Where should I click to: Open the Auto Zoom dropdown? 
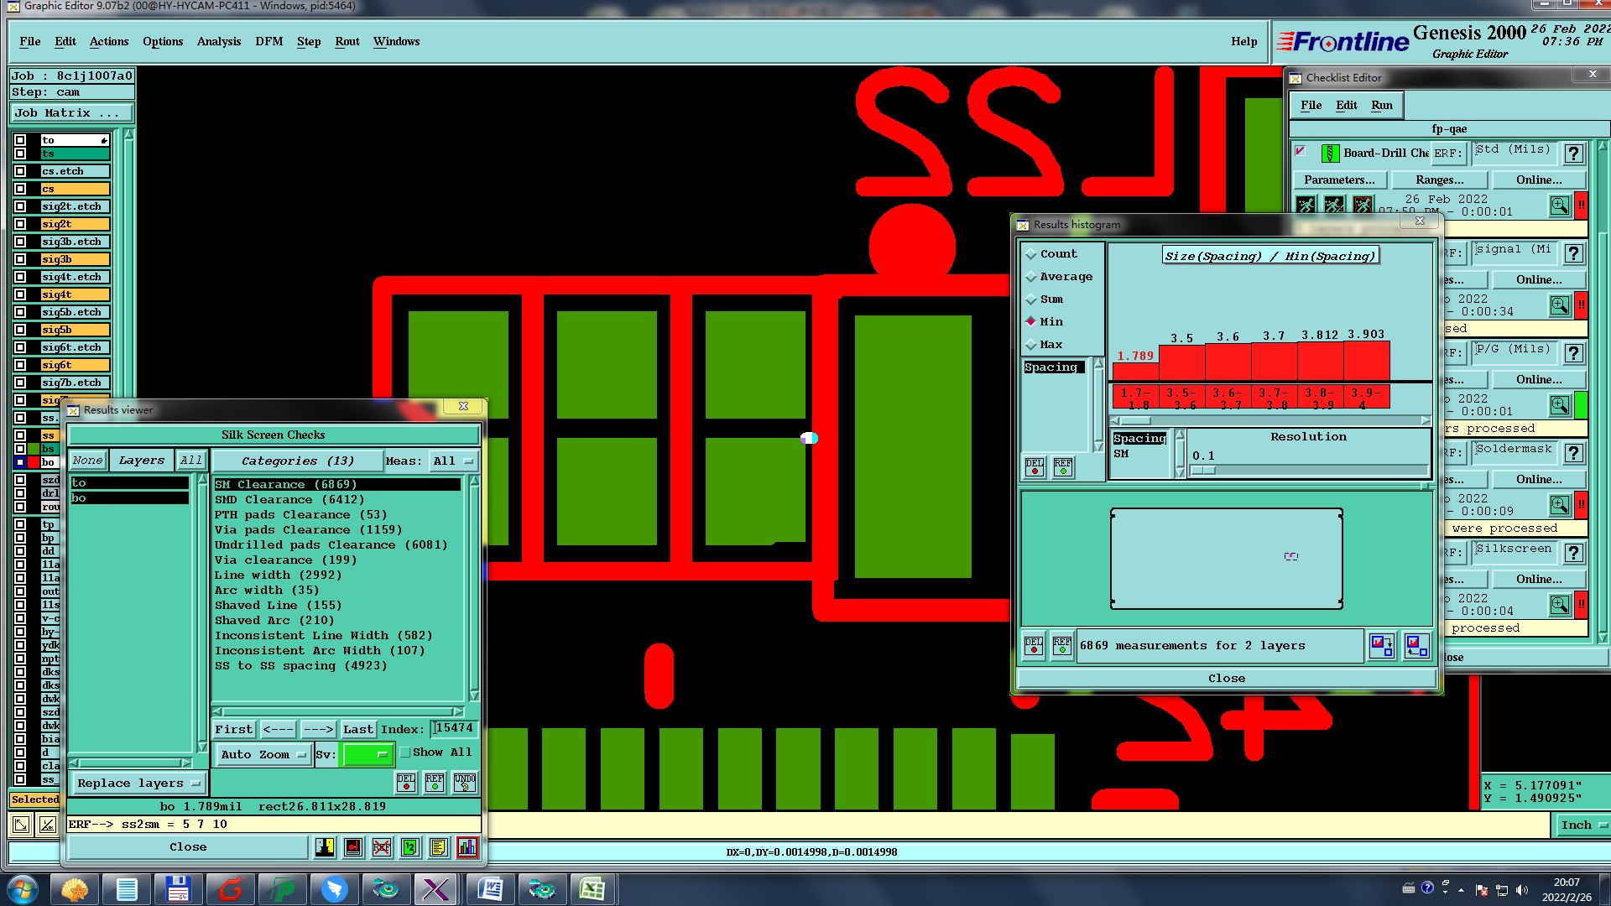(x=263, y=754)
